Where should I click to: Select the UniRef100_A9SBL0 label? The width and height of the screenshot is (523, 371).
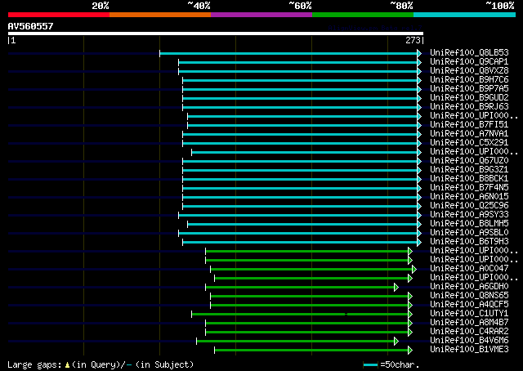[x=469, y=233]
